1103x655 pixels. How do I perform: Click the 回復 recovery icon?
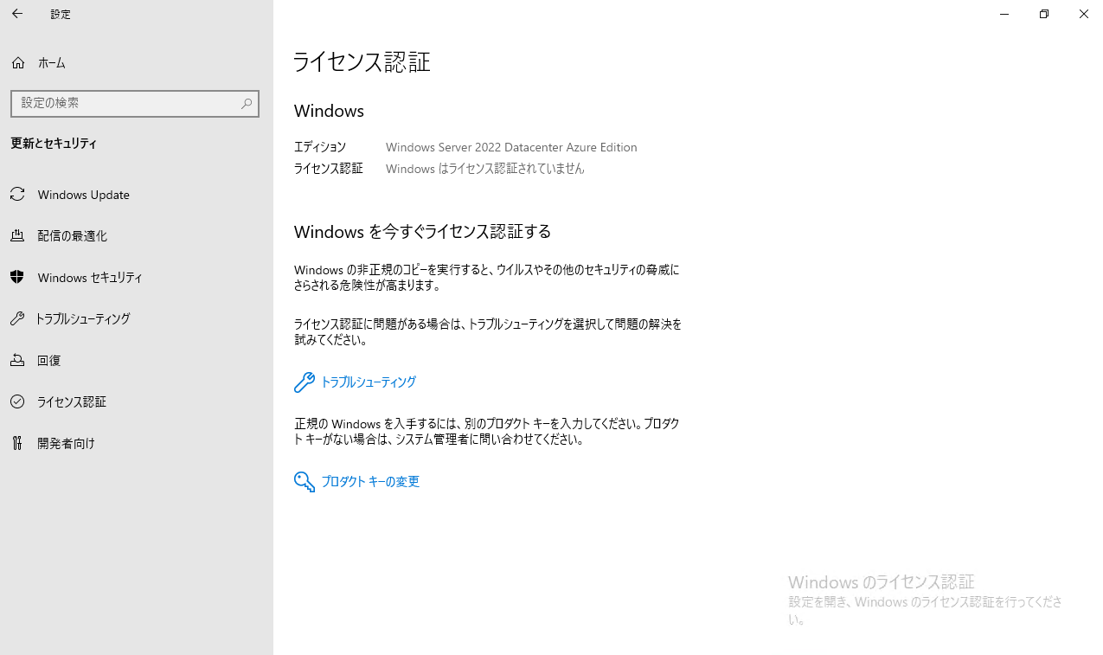[x=17, y=360]
